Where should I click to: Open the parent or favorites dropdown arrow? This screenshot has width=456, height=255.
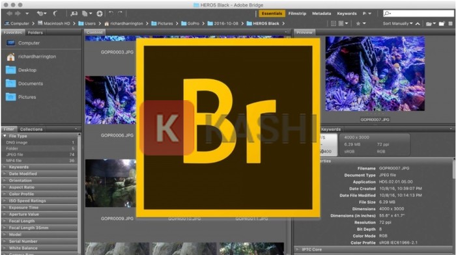[27, 14]
